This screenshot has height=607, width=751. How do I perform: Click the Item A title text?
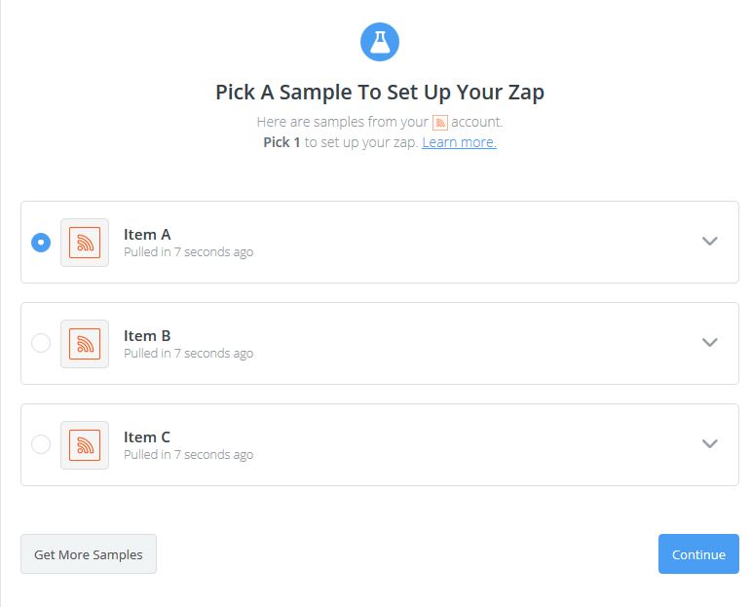(147, 234)
